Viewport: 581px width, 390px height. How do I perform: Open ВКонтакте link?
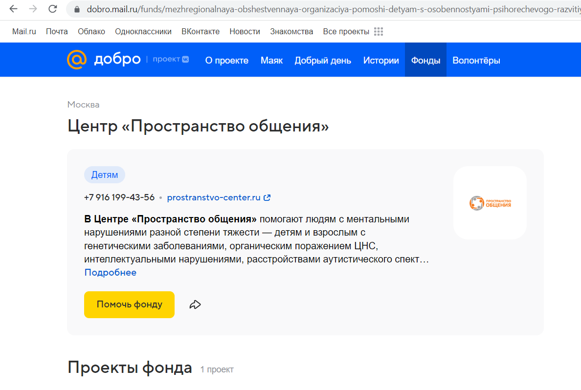coord(201,31)
